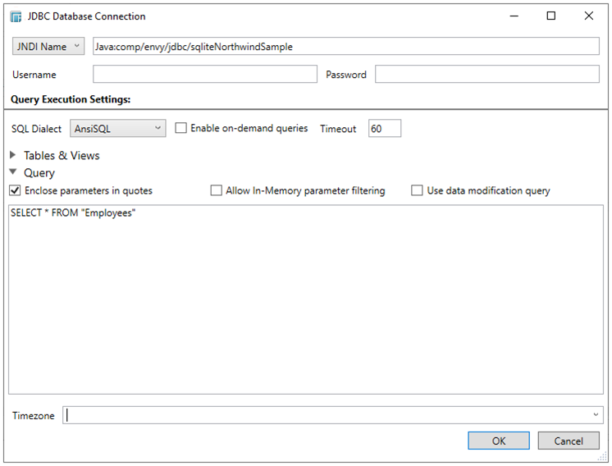Image resolution: width=612 pixels, height=466 pixels.
Task: Click the Timeout value field
Action: 384,129
